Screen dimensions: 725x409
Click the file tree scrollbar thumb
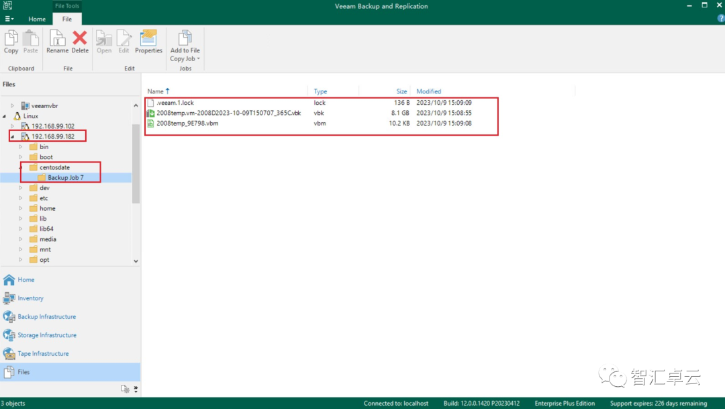coord(136,164)
